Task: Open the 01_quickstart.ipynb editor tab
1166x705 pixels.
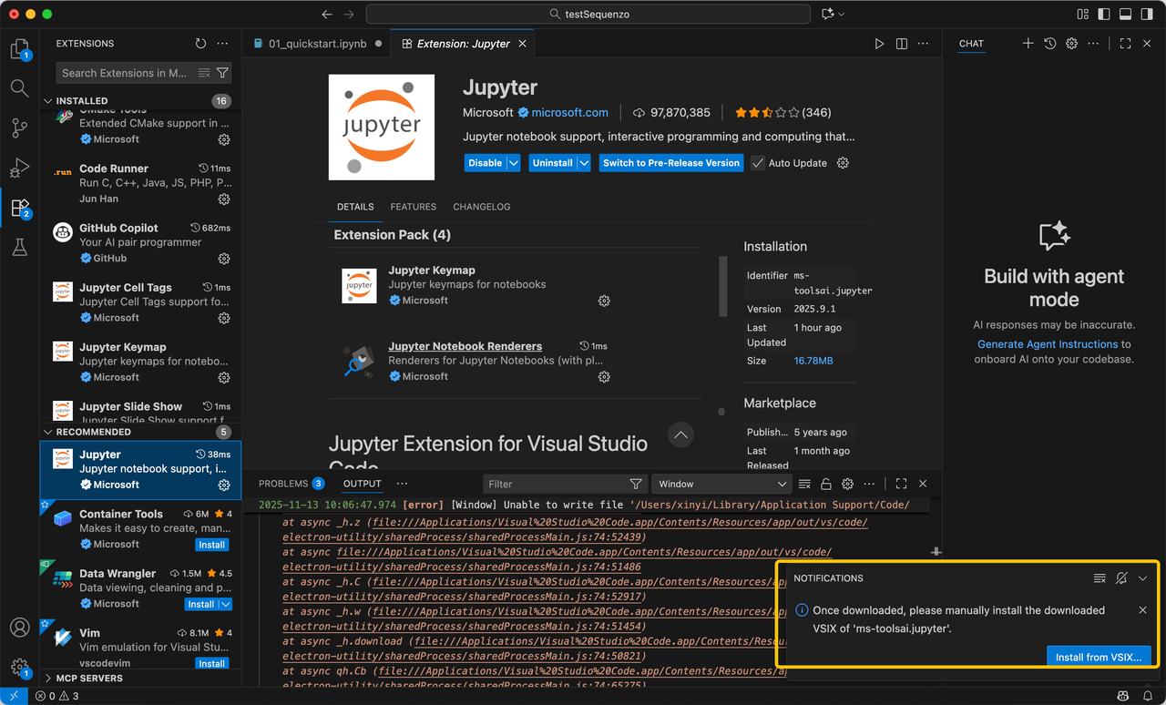Action: click(x=313, y=44)
